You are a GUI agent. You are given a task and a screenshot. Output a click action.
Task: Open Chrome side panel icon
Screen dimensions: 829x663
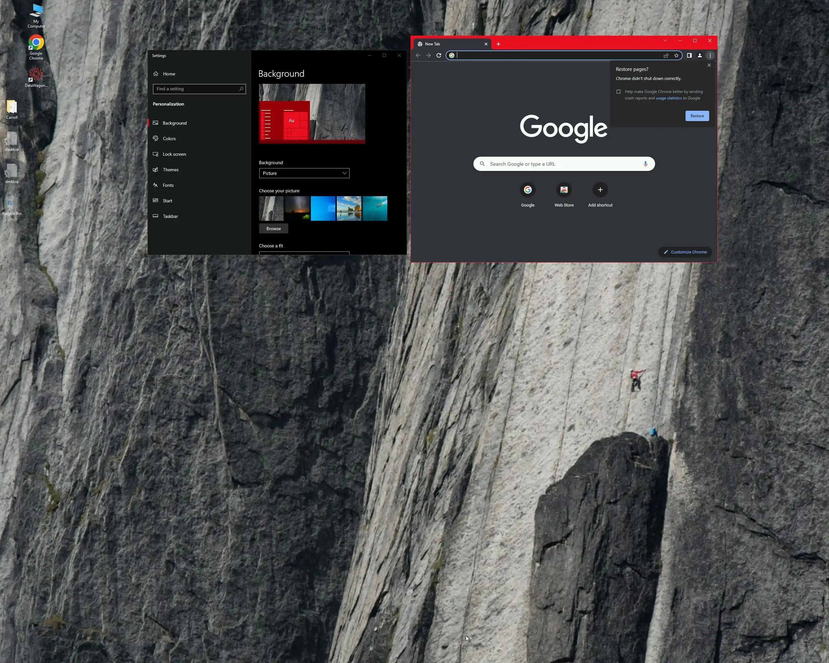pyautogui.click(x=689, y=55)
